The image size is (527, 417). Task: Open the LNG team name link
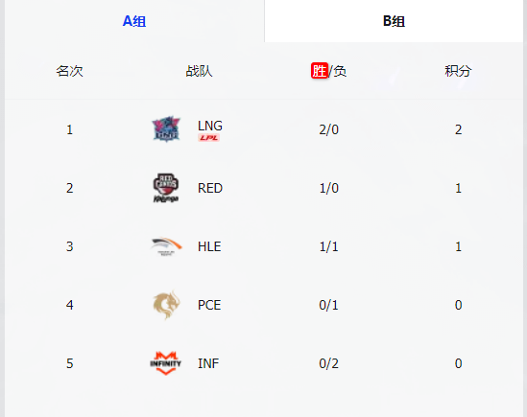pos(210,126)
